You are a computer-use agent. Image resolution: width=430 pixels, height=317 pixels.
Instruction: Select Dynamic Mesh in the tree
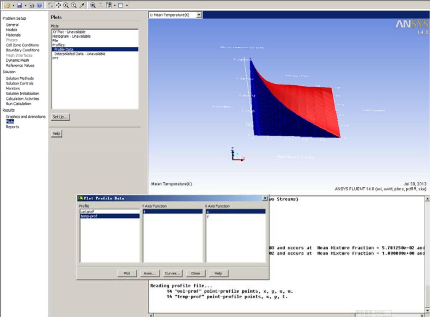tap(17, 60)
